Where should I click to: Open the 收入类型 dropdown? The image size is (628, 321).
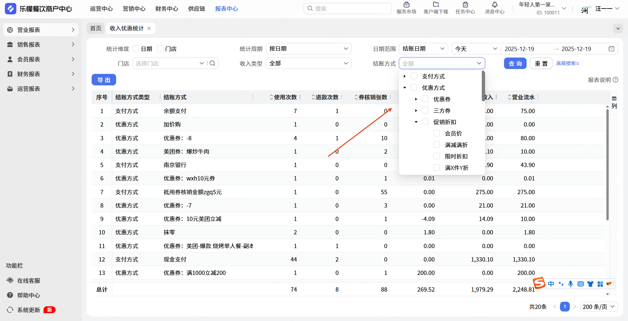[x=308, y=63]
